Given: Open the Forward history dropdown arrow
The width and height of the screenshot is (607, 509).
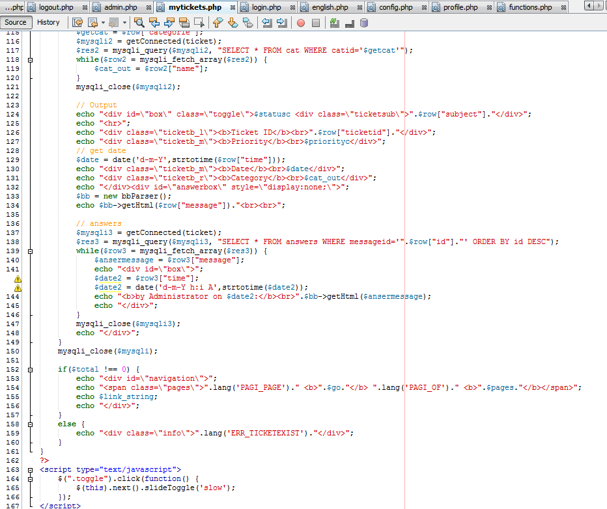Looking at the screenshot, I should click(x=124, y=23).
